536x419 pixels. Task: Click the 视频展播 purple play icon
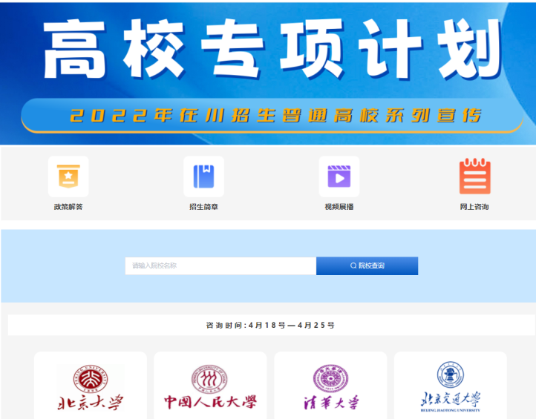tap(339, 176)
